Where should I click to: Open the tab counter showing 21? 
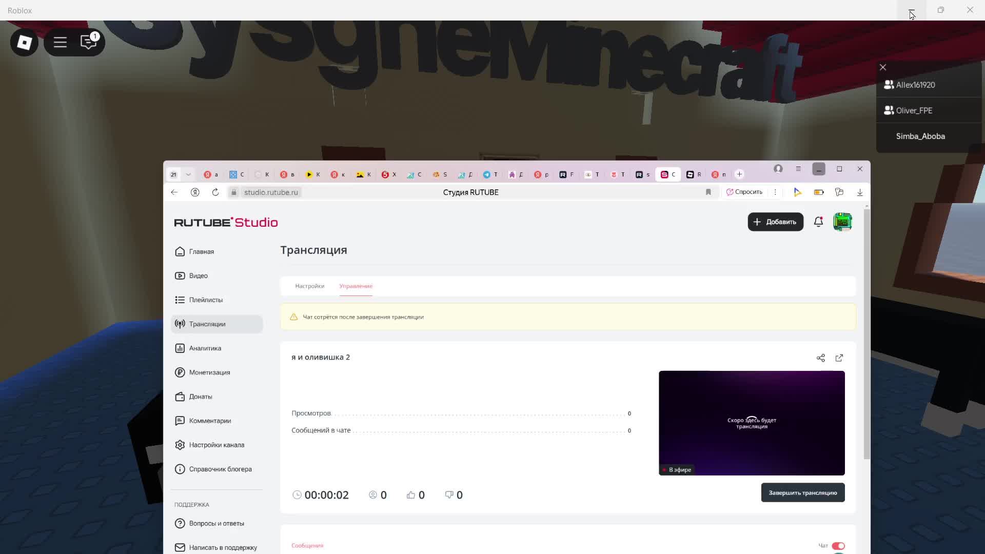pos(173,174)
